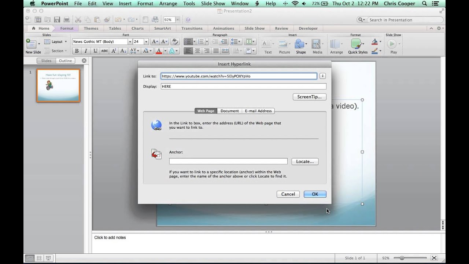Click the Quick Styles icon
Image resolution: width=469 pixels, height=264 pixels.
pos(356,44)
